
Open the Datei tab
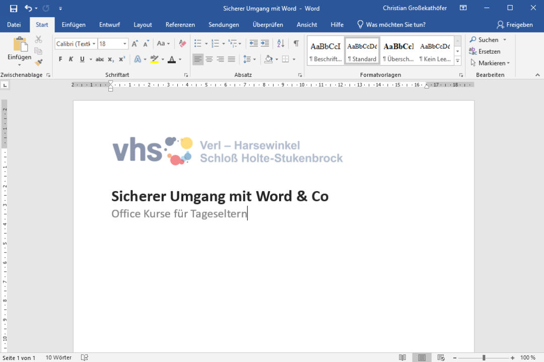tap(14, 25)
